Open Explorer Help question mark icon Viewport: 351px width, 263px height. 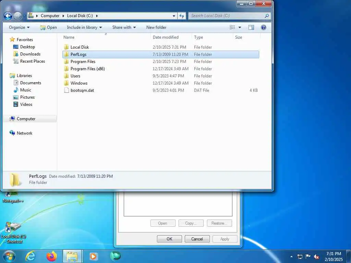coord(264,27)
